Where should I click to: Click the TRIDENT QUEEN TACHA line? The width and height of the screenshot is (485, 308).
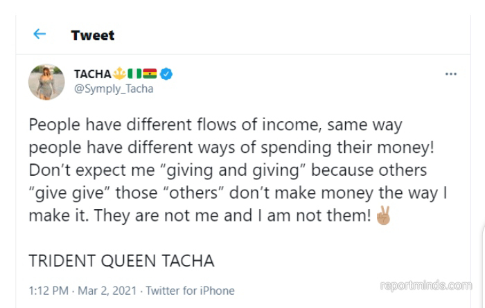pos(121,261)
